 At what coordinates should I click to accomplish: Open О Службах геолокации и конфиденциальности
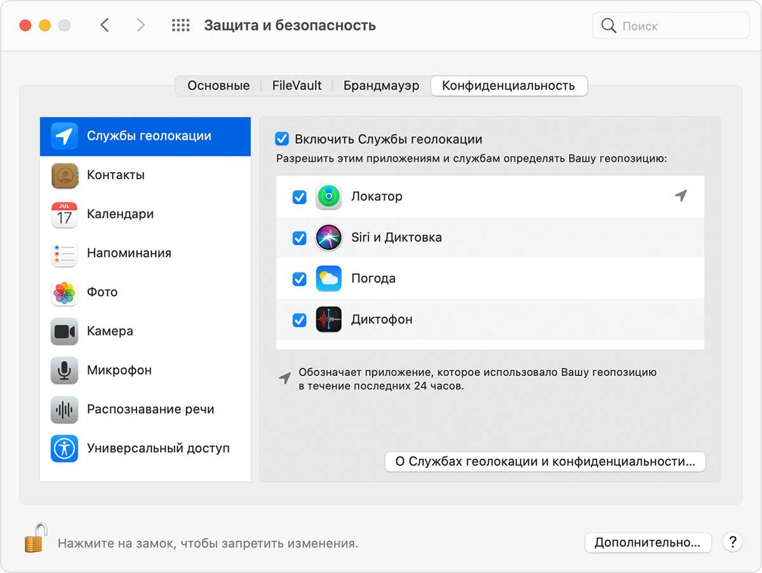pos(545,462)
